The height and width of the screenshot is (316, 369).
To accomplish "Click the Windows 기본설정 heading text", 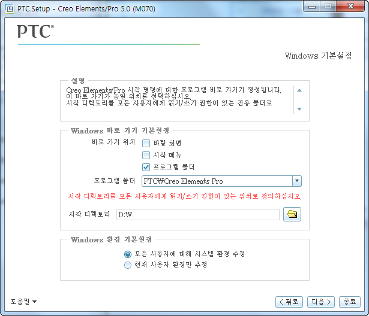I will pos(318,56).
